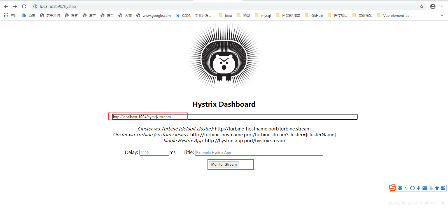The image size is (448, 208).
Task: Open the Chrome profile avatar
Action: (433, 6)
